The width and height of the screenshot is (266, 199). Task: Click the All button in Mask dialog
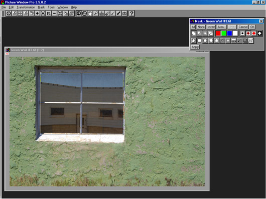pos(193,27)
